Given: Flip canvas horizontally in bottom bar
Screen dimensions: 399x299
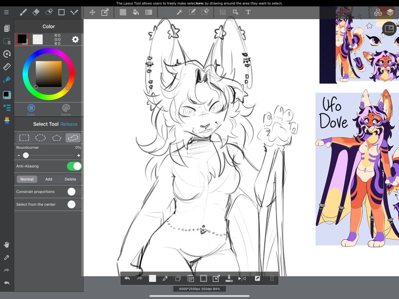Looking at the screenshot, I should [x=242, y=278].
